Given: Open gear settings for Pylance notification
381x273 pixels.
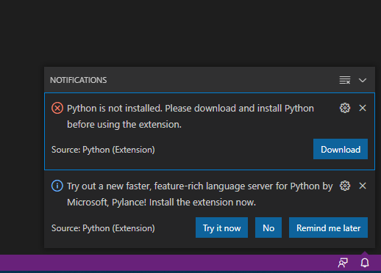Looking at the screenshot, I should [345, 186].
